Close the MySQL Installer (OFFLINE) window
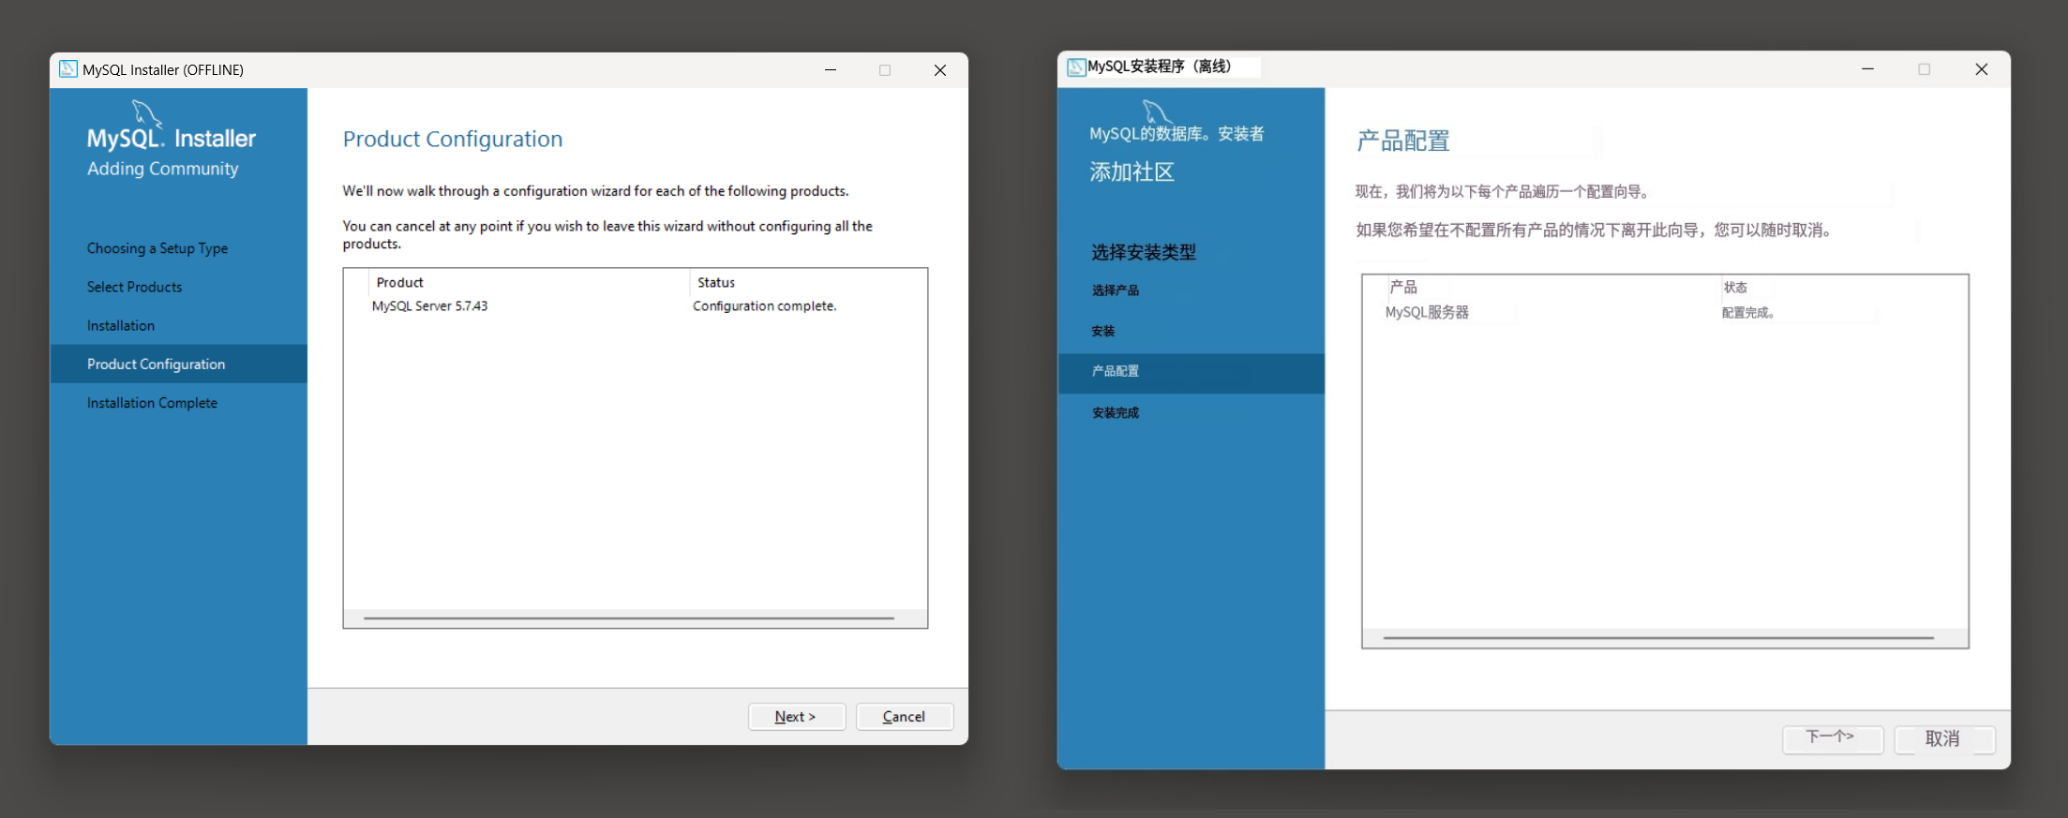Screen dimensions: 2068x818 [940, 70]
